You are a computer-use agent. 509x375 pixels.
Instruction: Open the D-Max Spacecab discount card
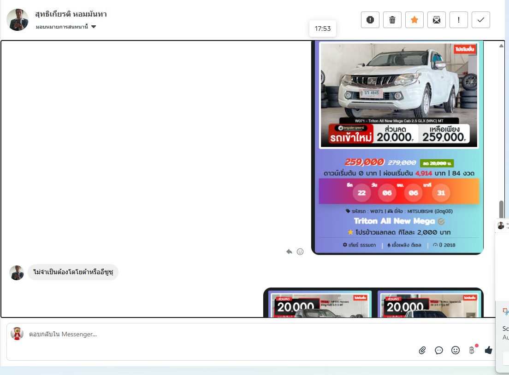(430, 305)
